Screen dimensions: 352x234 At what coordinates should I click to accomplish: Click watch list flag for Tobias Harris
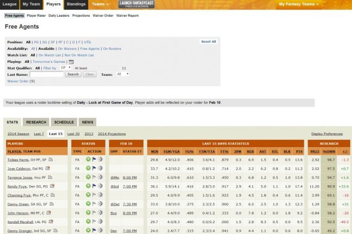94,159
